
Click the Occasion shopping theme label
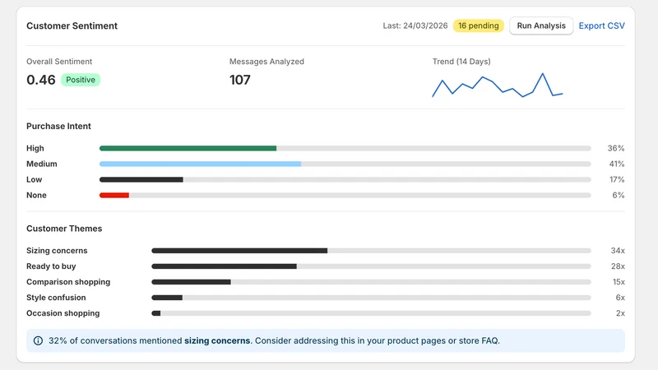[63, 313]
